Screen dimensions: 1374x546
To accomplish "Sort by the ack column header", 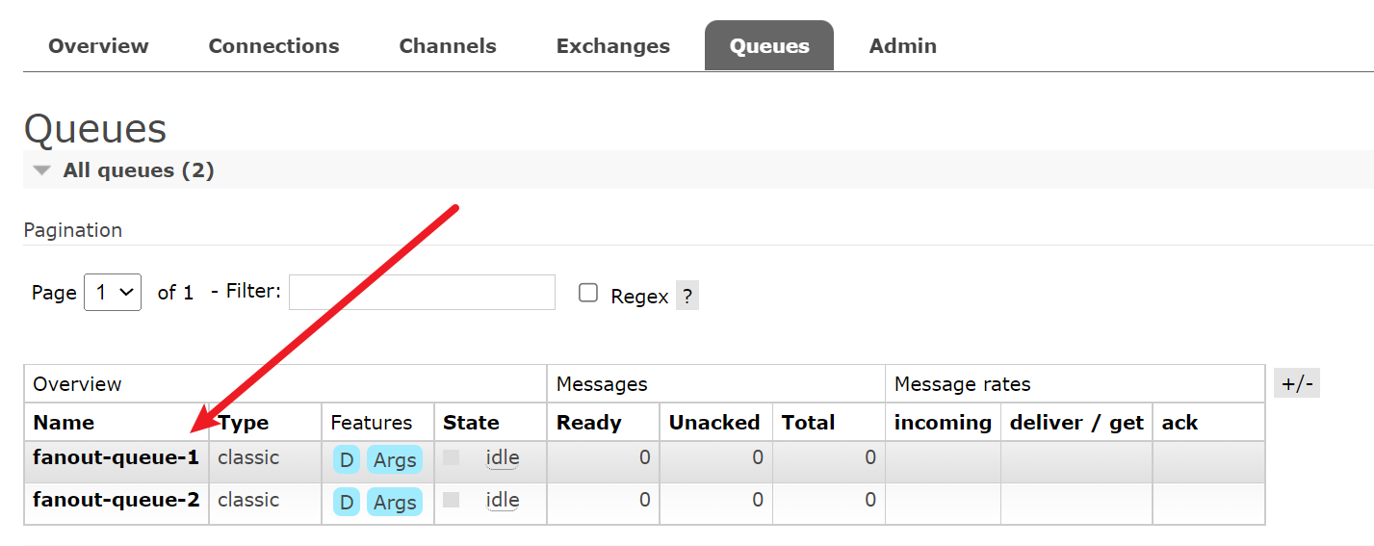I will (1180, 422).
